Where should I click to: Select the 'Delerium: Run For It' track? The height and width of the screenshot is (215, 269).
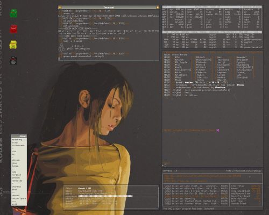tap(196, 193)
